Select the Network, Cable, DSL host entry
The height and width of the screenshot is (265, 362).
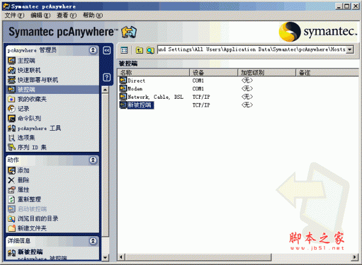(151, 97)
